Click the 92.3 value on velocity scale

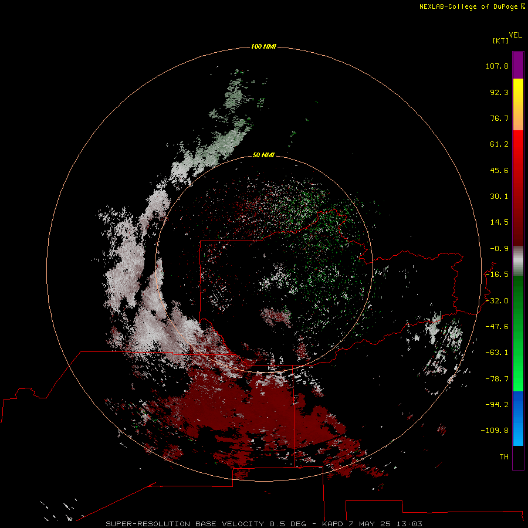coord(499,92)
